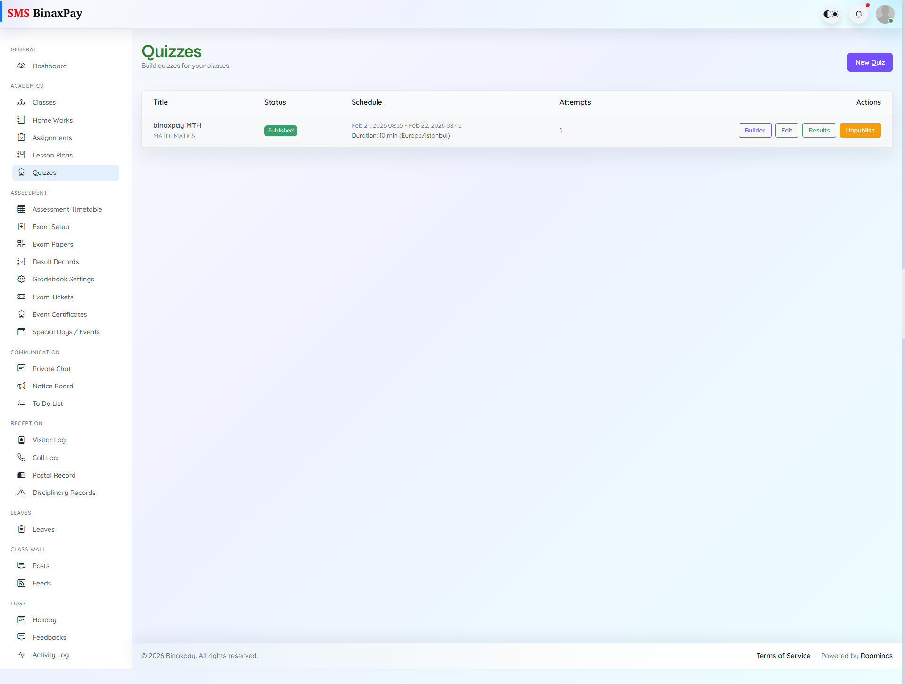Unpublish the binaxpay MTH quiz
This screenshot has height=684, width=905.
point(860,130)
